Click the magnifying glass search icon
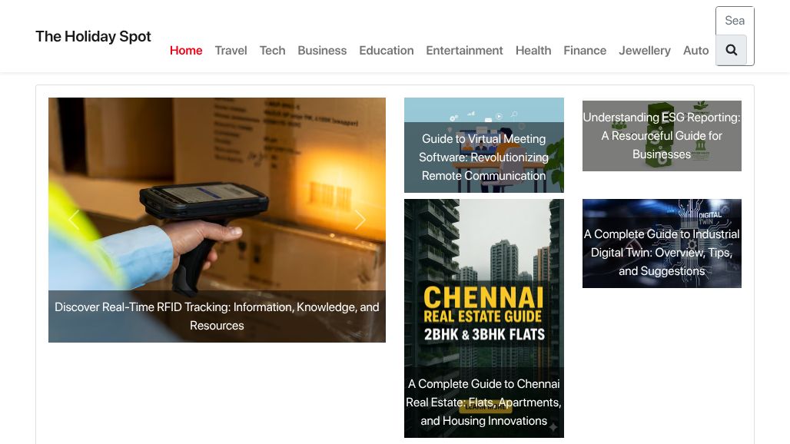Screen dimensions: 790x444 point(731,50)
